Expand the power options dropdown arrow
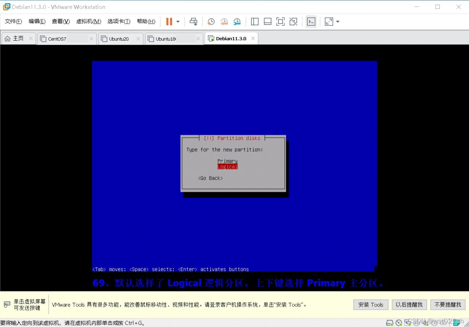469x327 pixels. pos(178,22)
